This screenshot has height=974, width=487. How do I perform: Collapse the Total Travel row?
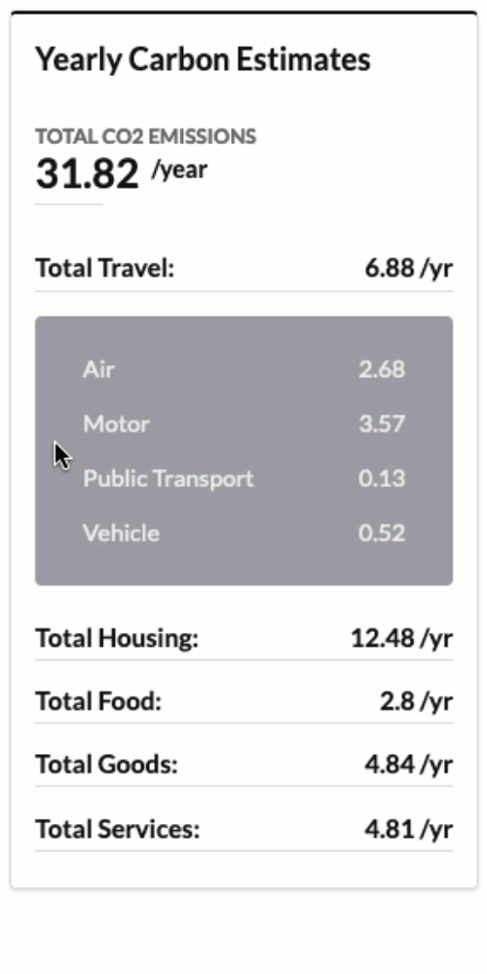(243, 269)
